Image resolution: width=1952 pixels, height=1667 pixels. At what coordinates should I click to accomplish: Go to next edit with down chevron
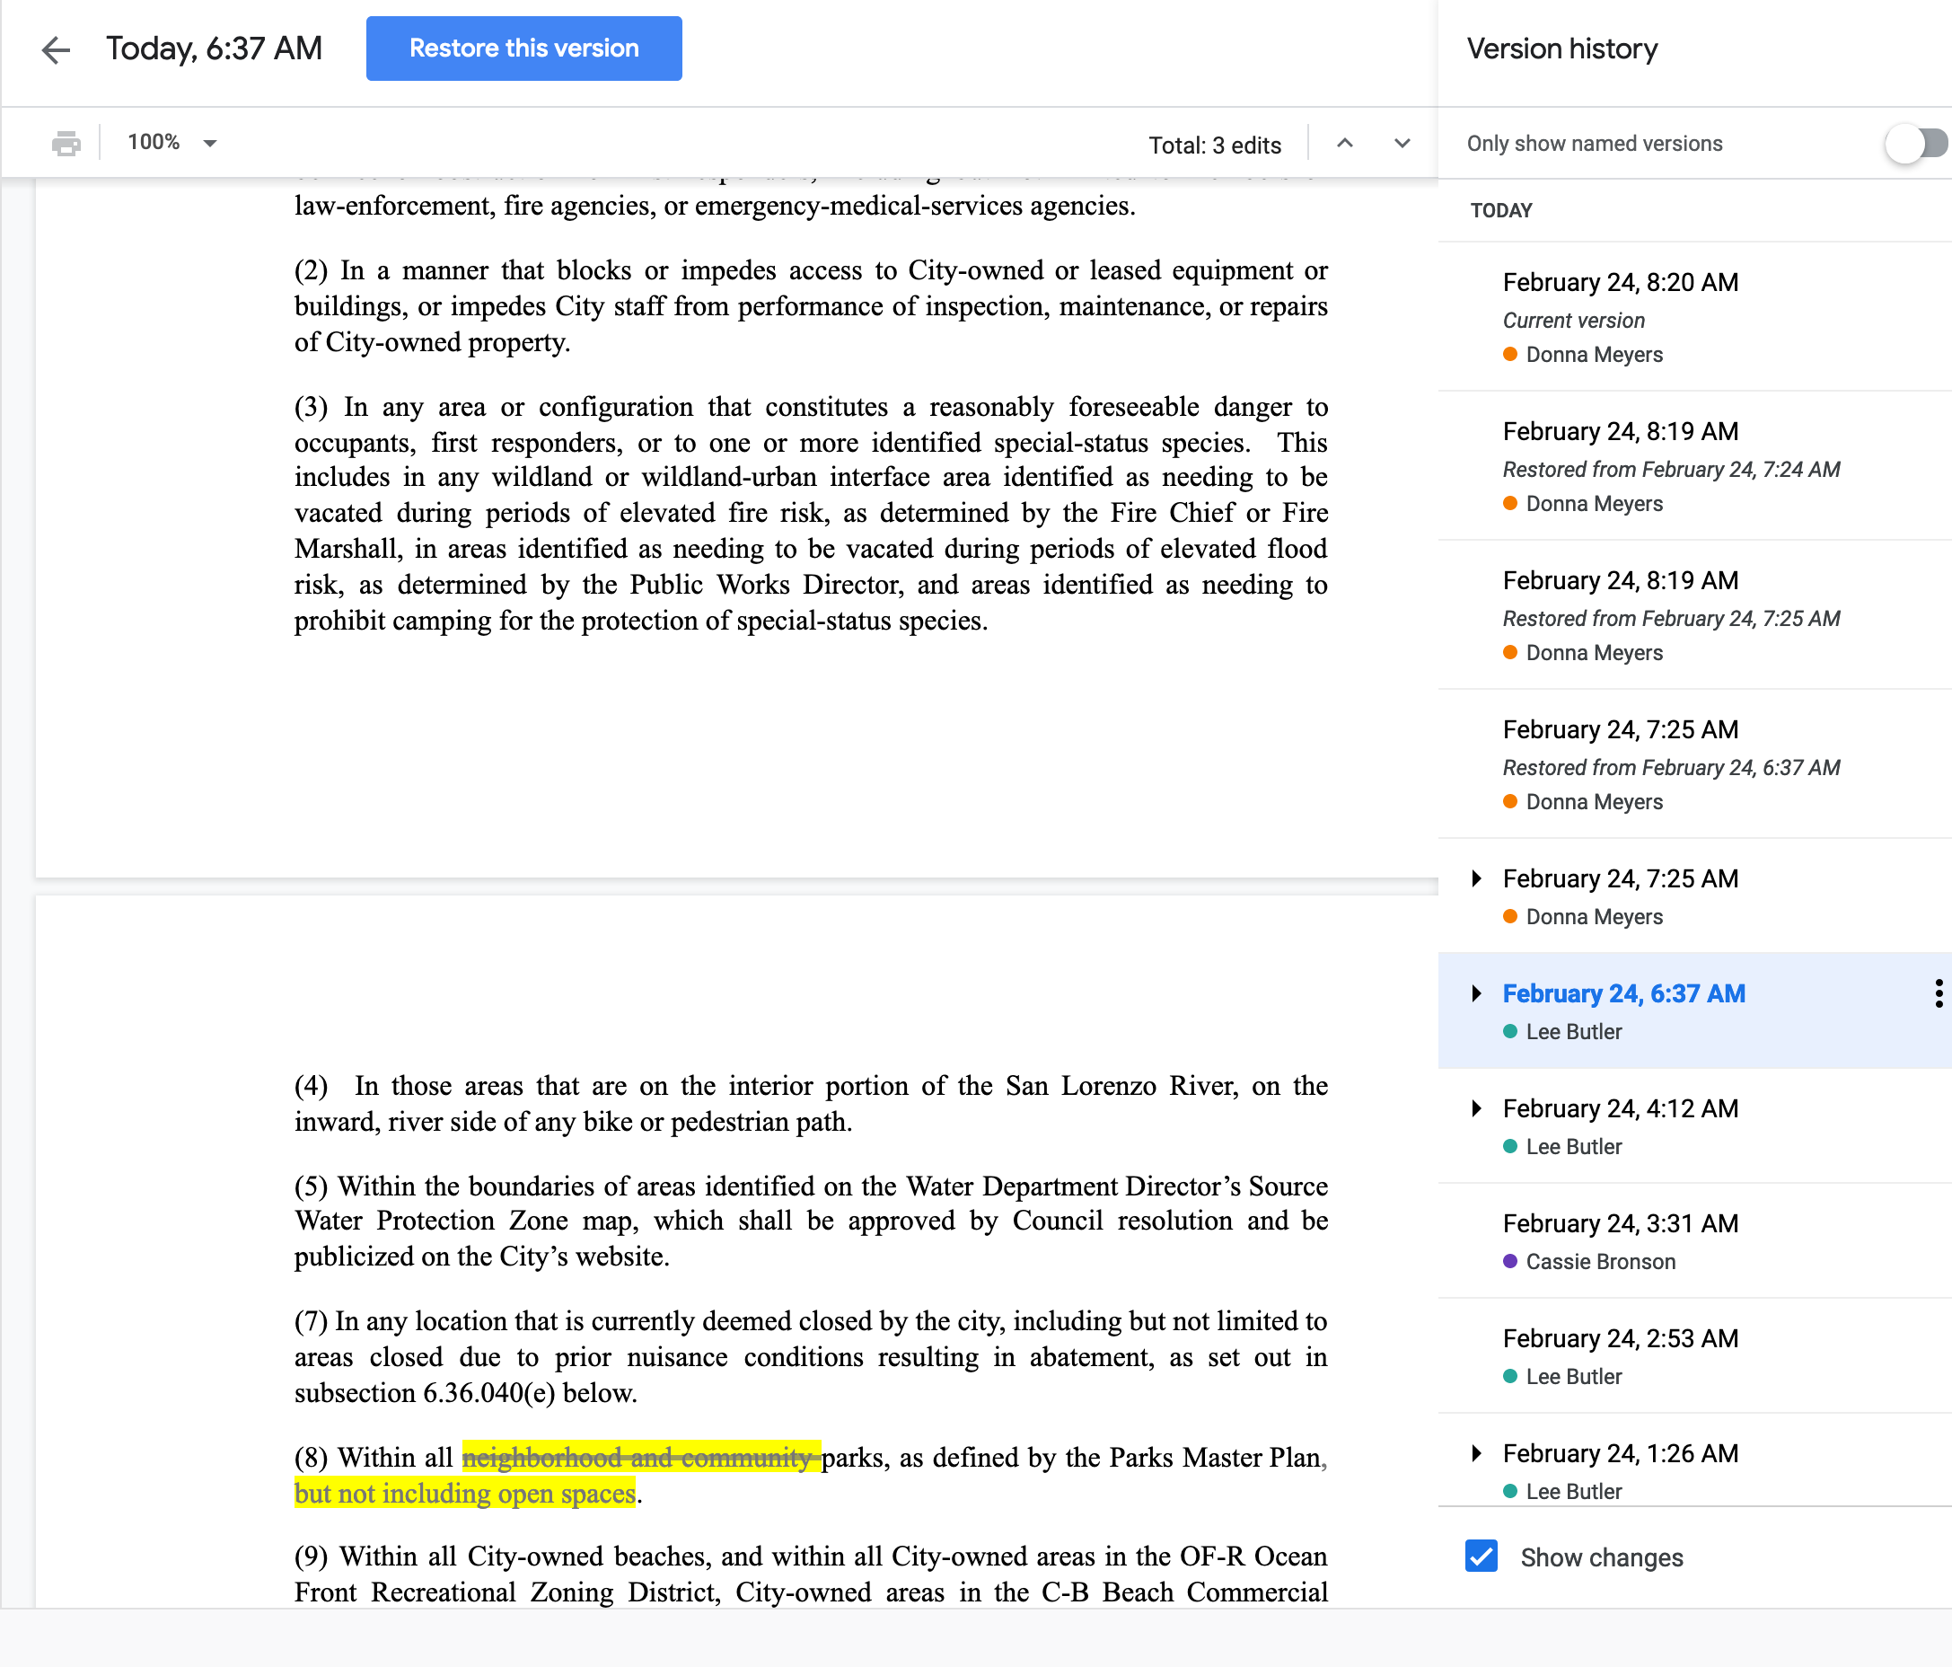pyautogui.click(x=1402, y=143)
